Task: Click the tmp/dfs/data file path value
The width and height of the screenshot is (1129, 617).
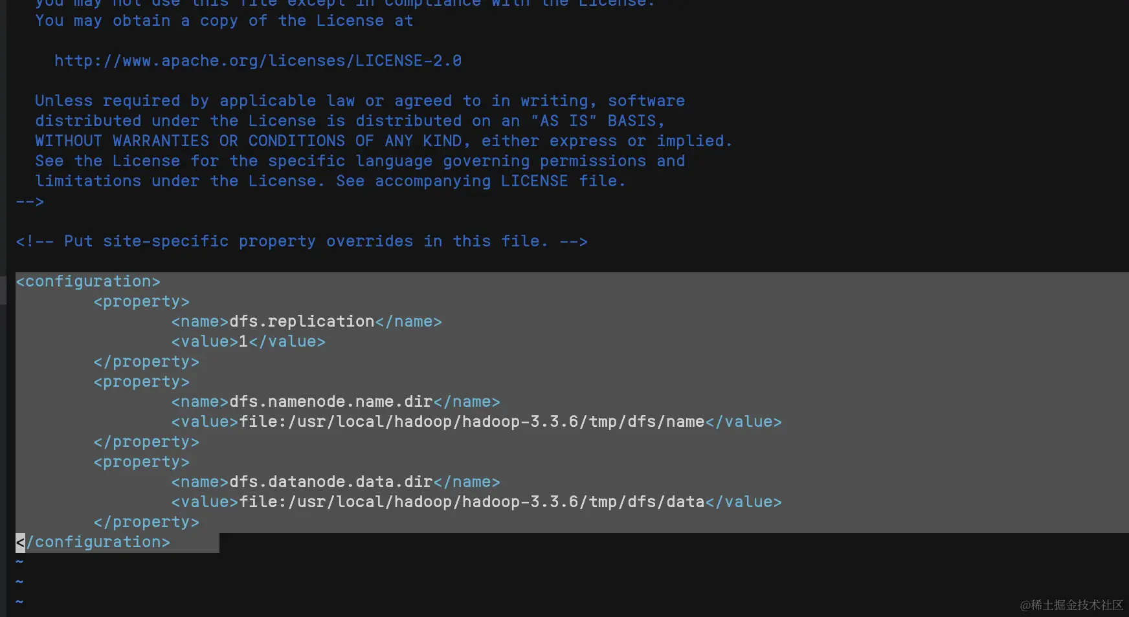Action: point(471,502)
